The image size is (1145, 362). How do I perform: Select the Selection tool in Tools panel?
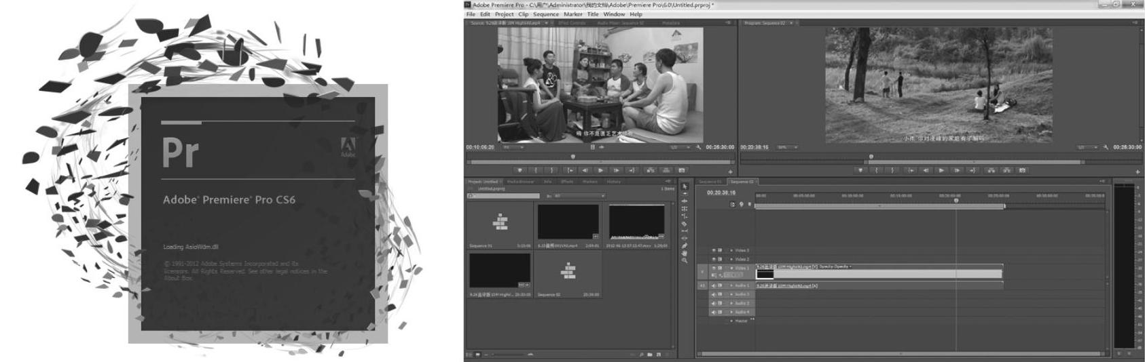685,186
